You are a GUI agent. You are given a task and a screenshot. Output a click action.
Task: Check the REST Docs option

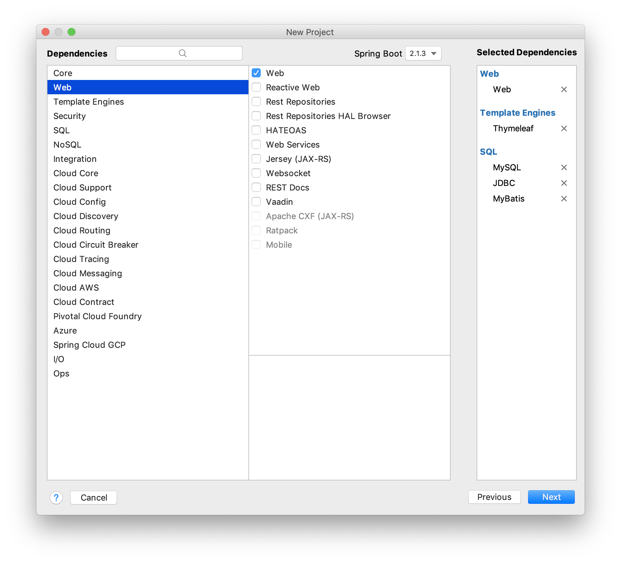tap(256, 187)
